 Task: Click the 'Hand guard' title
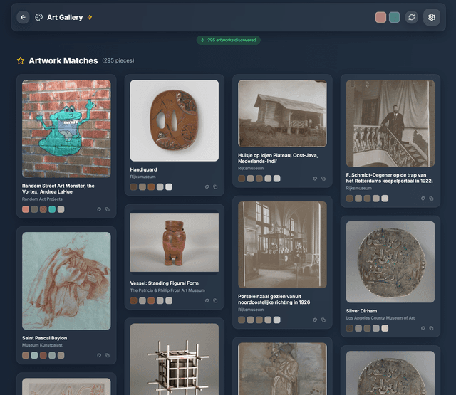point(143,169)
